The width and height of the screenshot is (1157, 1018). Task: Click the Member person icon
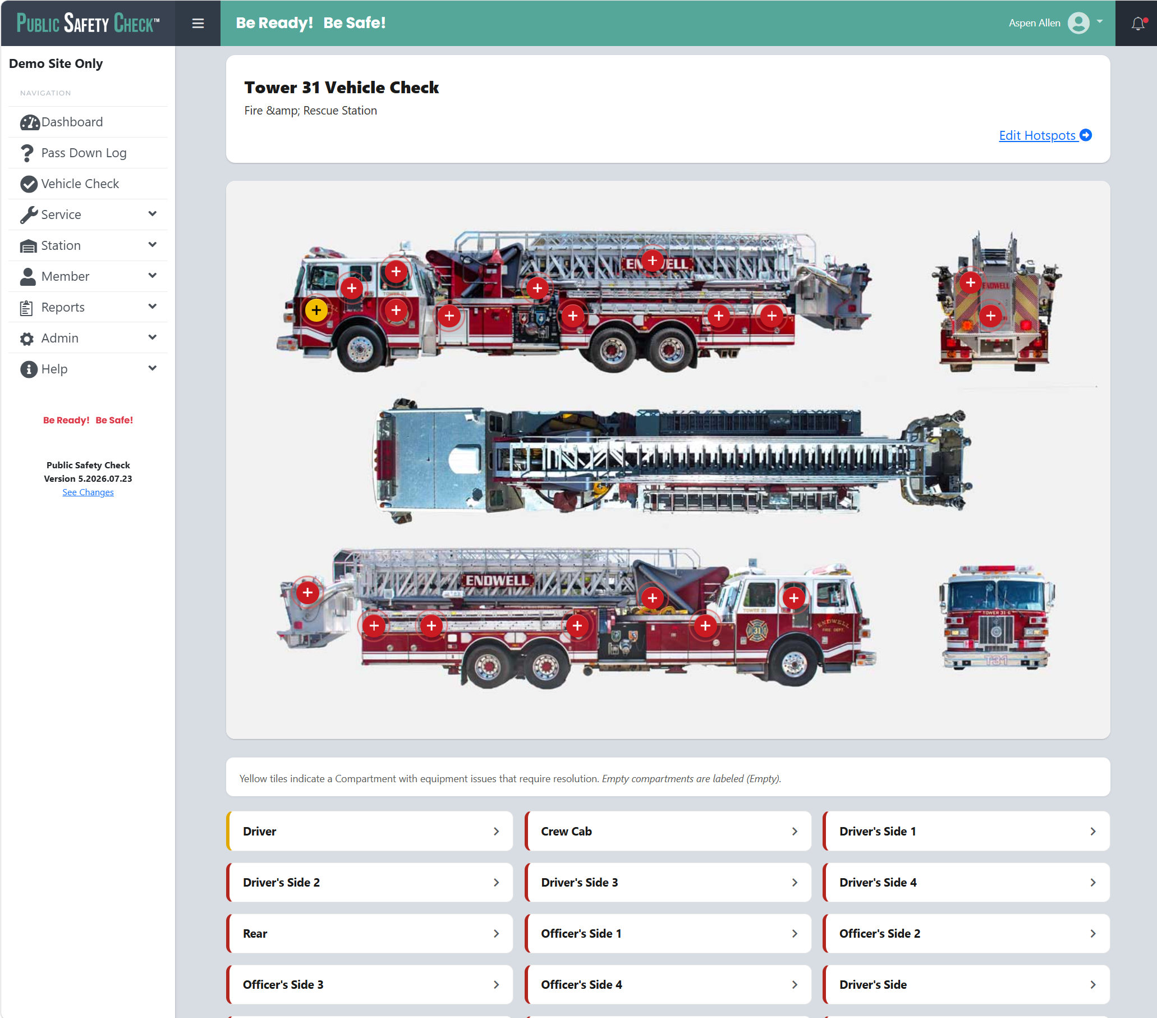tap(27, 276)
